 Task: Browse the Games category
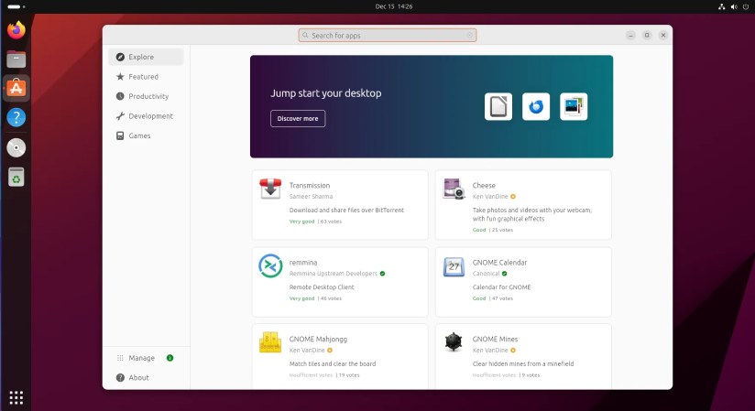pos(146,135)
